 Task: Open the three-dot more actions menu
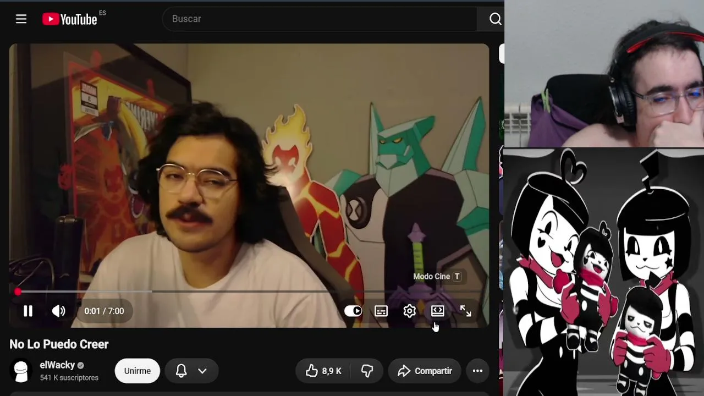click(x=477, y=371)
